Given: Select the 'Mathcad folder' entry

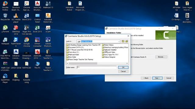Looking at the screenshot, I should coord(73,54).
